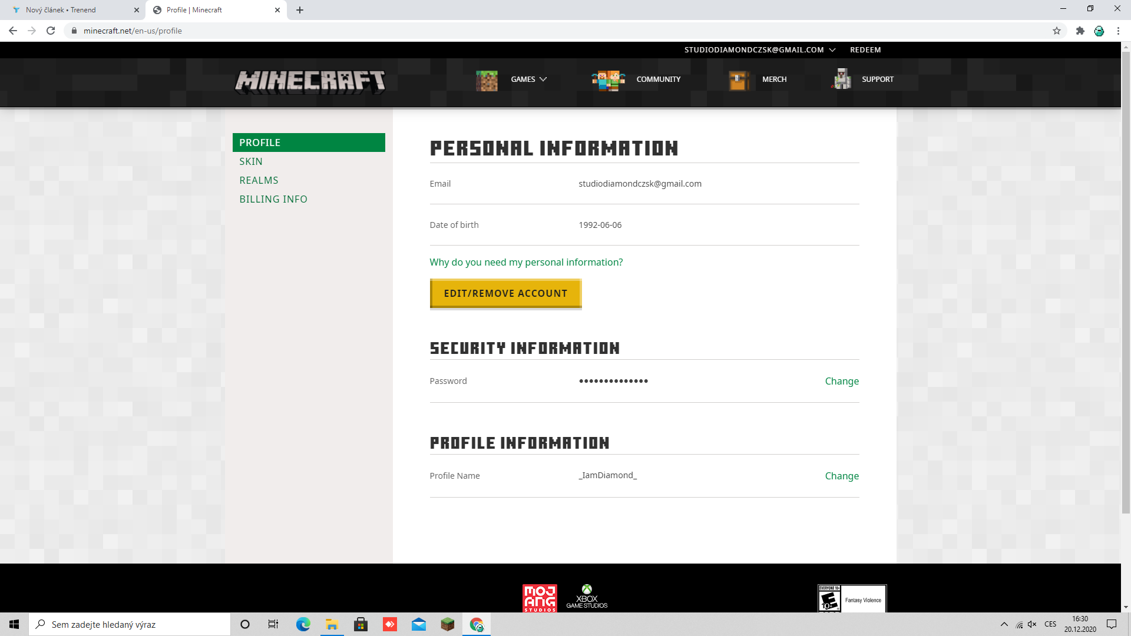
Task: Click the Community characters icon
Action: click(x=609, y=79)
